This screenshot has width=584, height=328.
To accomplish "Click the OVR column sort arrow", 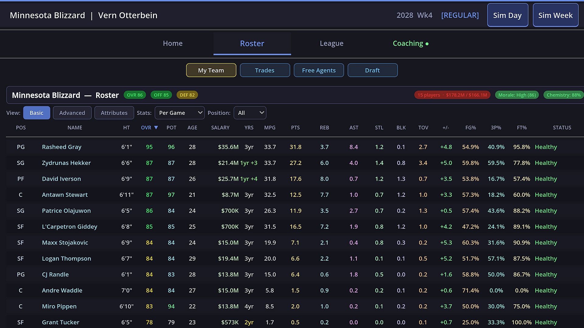I will (156, 128).
